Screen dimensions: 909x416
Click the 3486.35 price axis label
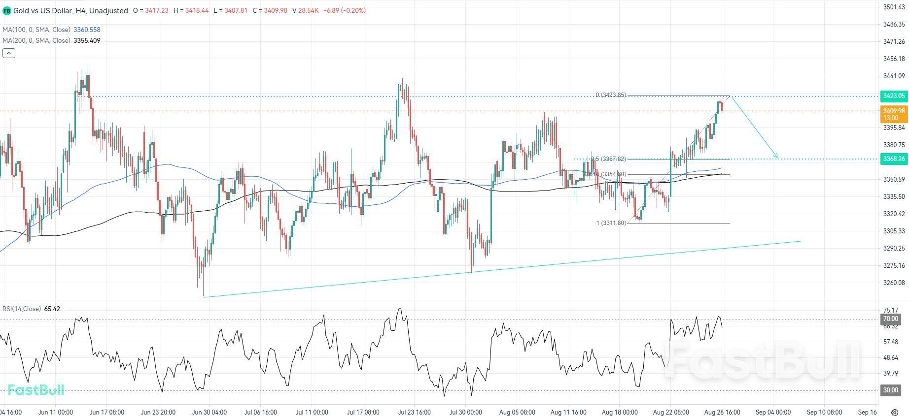point(894,25)
